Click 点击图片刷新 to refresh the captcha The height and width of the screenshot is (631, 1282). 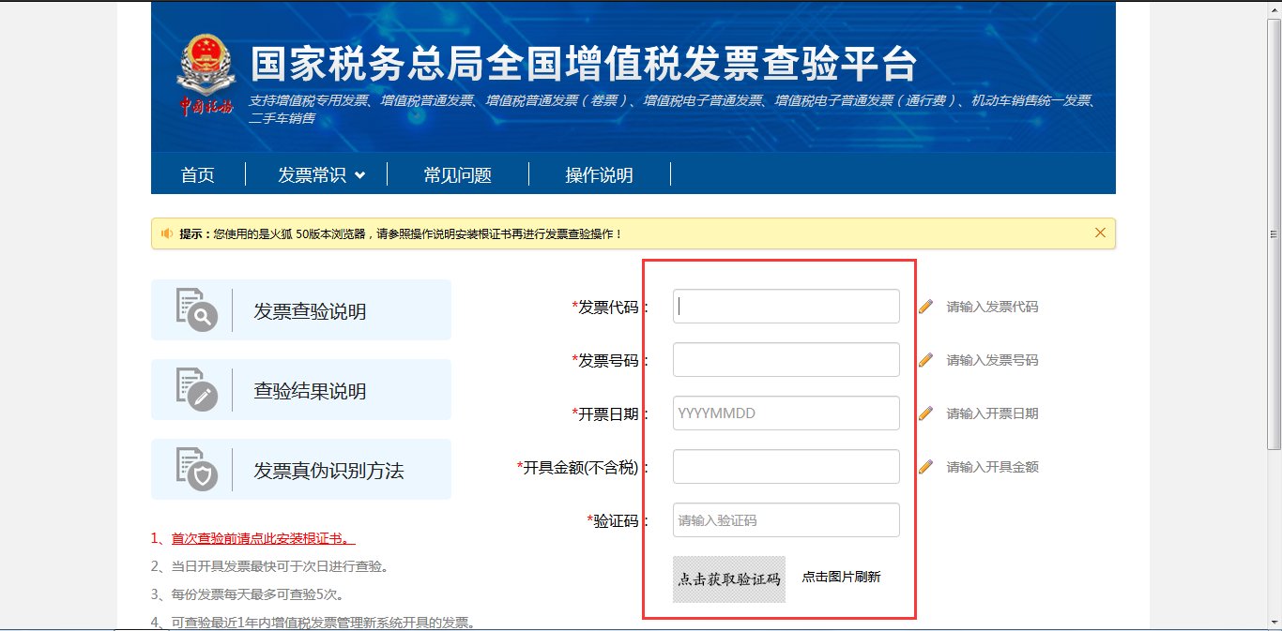click(843, 578)
